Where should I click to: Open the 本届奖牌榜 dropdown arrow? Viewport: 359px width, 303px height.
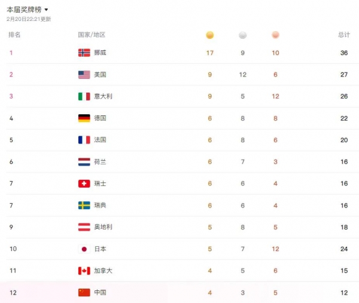pos(47,10)
